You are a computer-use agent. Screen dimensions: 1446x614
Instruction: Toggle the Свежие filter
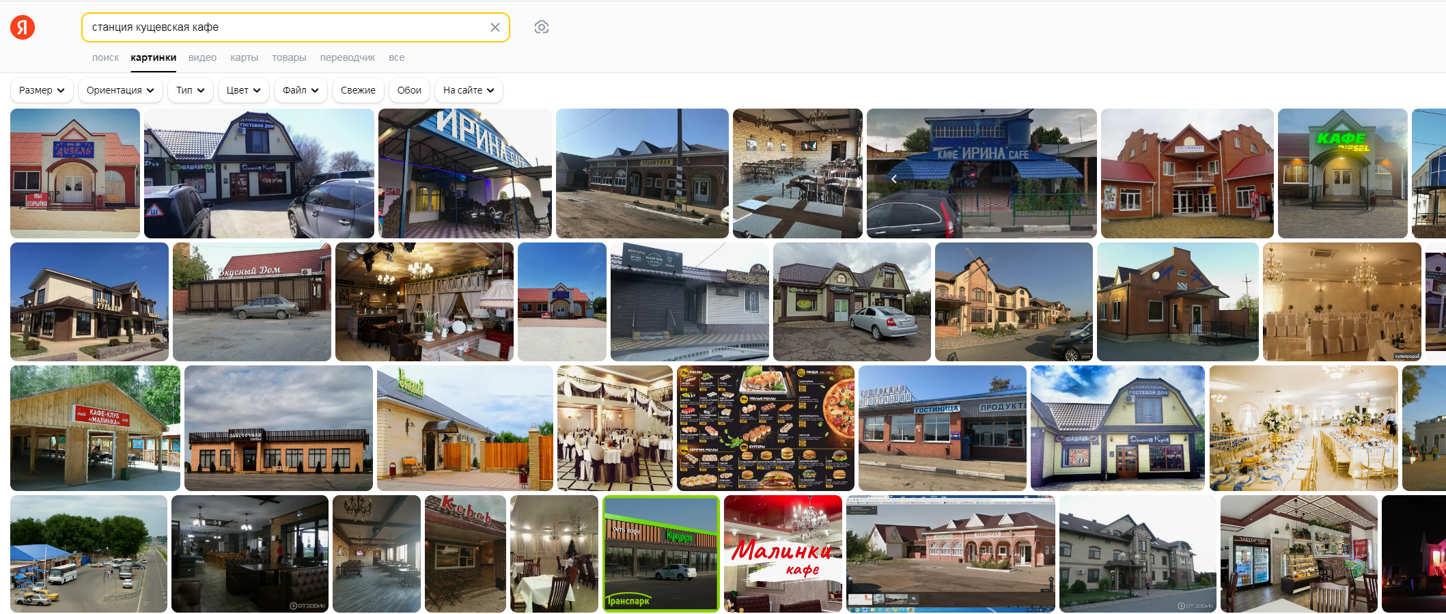point(358,90)
